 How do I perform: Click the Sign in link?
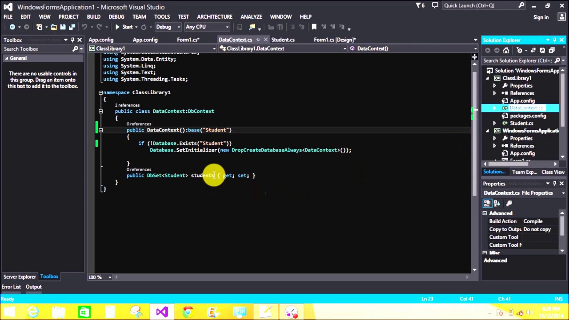click(x=541, y=17)
